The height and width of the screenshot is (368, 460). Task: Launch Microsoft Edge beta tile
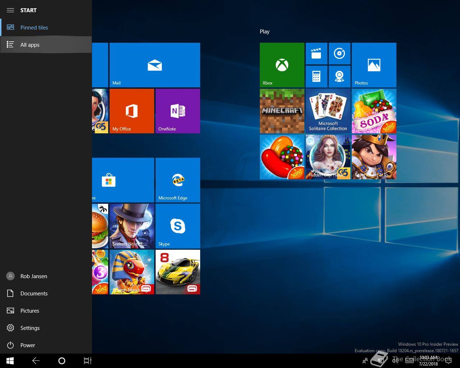click(178, 180)
